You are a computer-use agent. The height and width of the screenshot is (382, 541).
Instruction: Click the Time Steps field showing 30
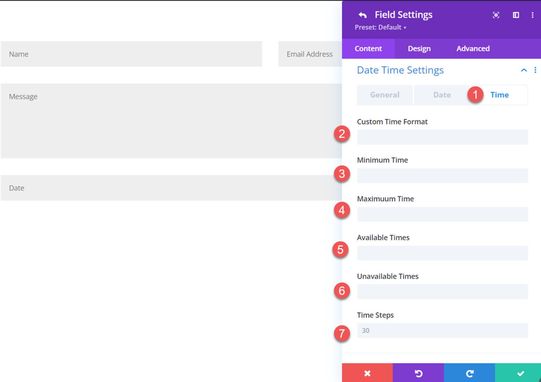tap(442, 330)
